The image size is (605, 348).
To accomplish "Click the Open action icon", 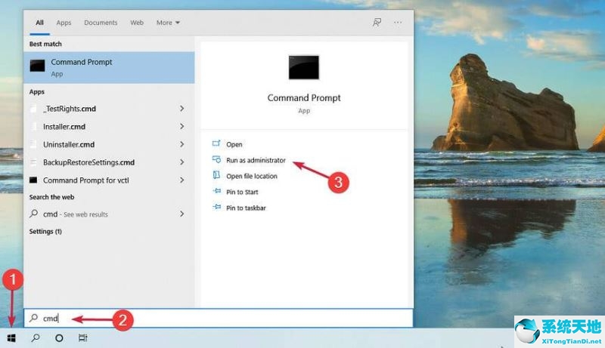I will tap(216, 143).
